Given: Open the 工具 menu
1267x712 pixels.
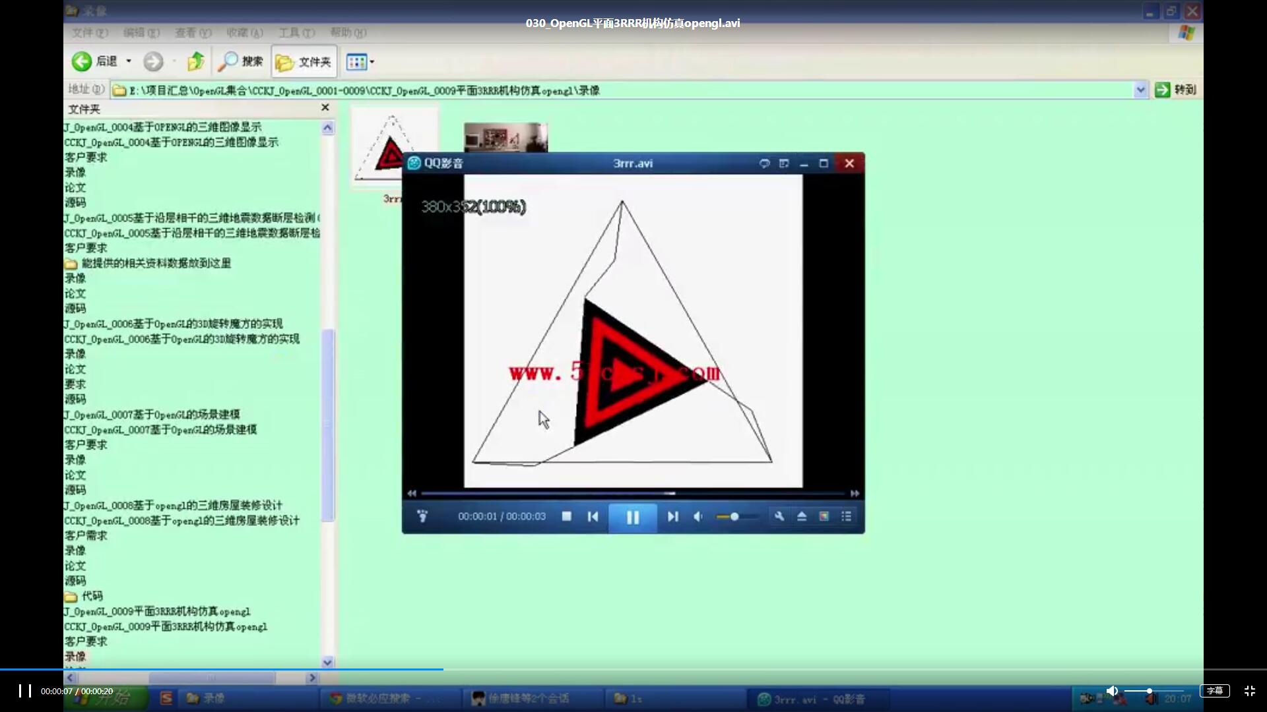Looking at the screenshot, I should (296, 32).
